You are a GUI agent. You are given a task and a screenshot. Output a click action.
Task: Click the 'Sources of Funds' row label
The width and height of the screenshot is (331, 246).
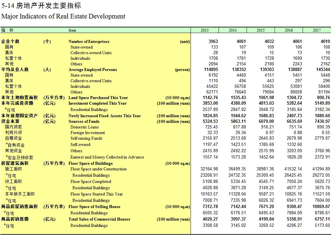point(84,122)
